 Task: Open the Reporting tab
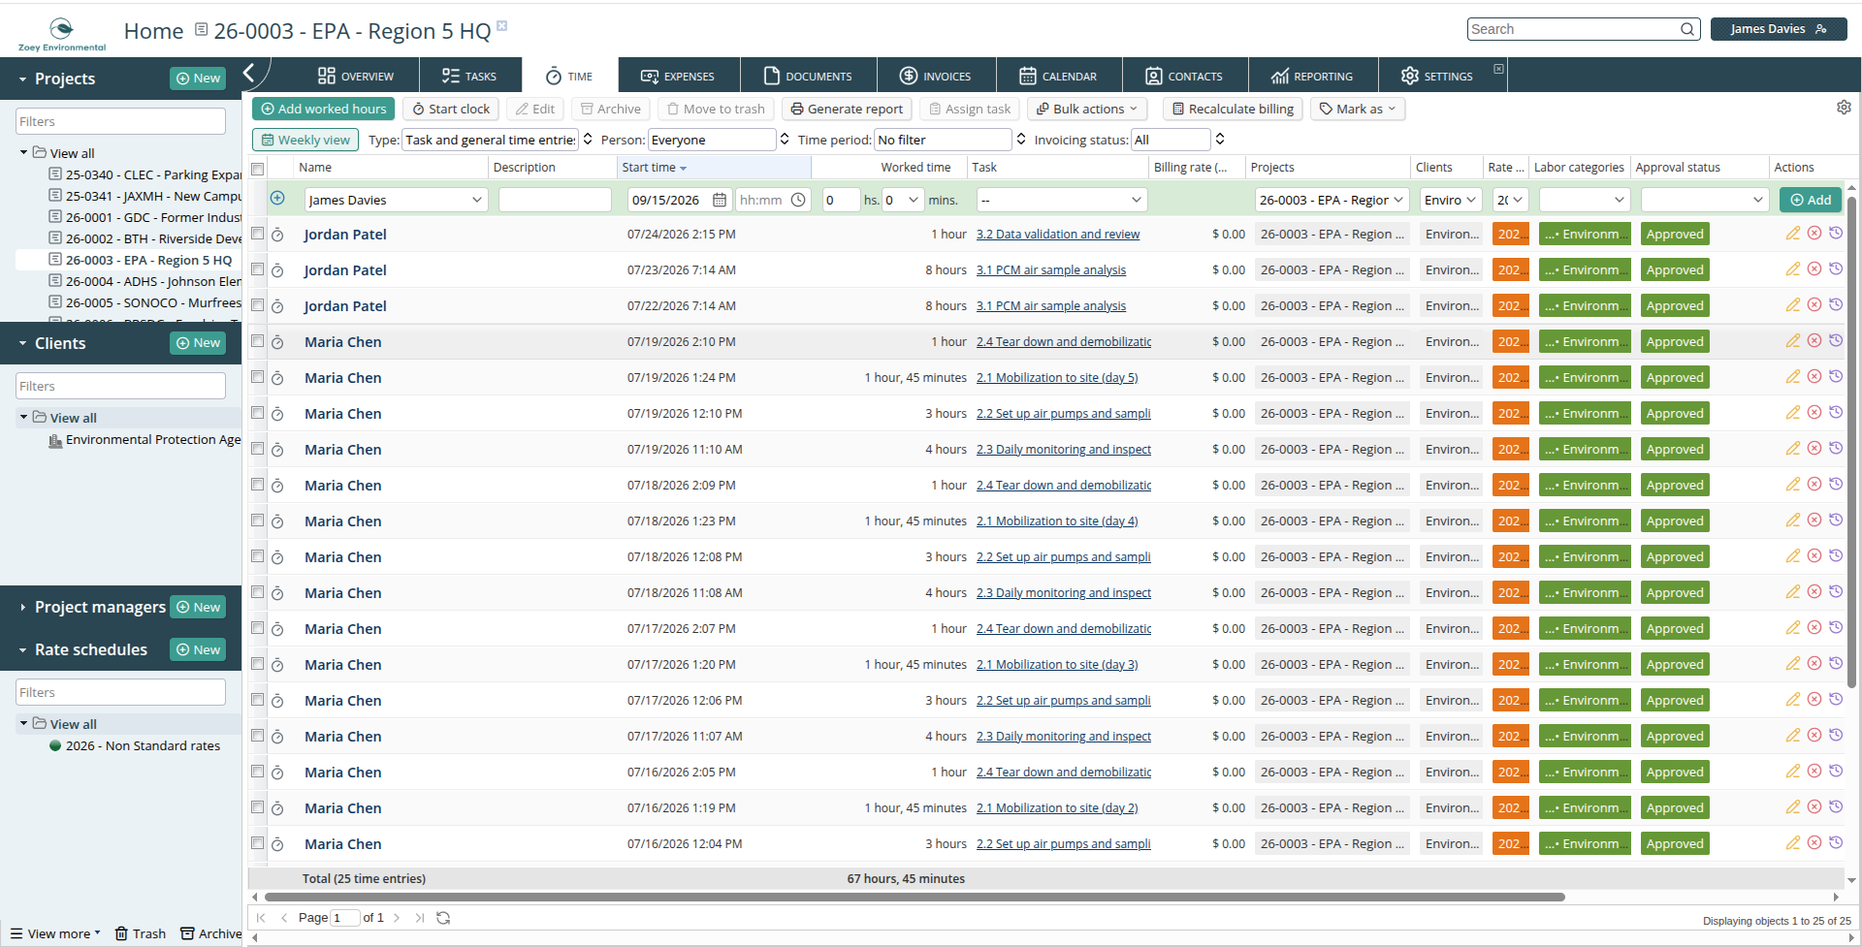tap(1311, 76)
